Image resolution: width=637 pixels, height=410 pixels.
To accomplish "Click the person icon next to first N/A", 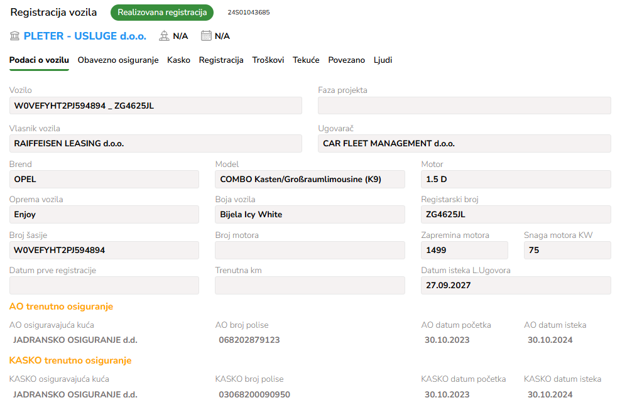I will [164, 36].
